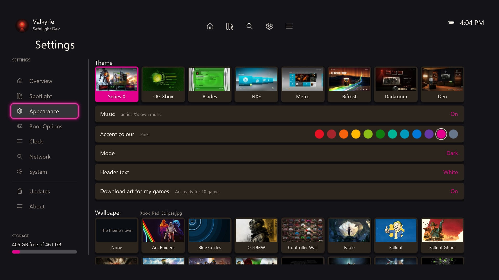Toggle Mode setting showing Dark
Screen dimensions: 499x280
pyautogui.click(x=279, y=153)
